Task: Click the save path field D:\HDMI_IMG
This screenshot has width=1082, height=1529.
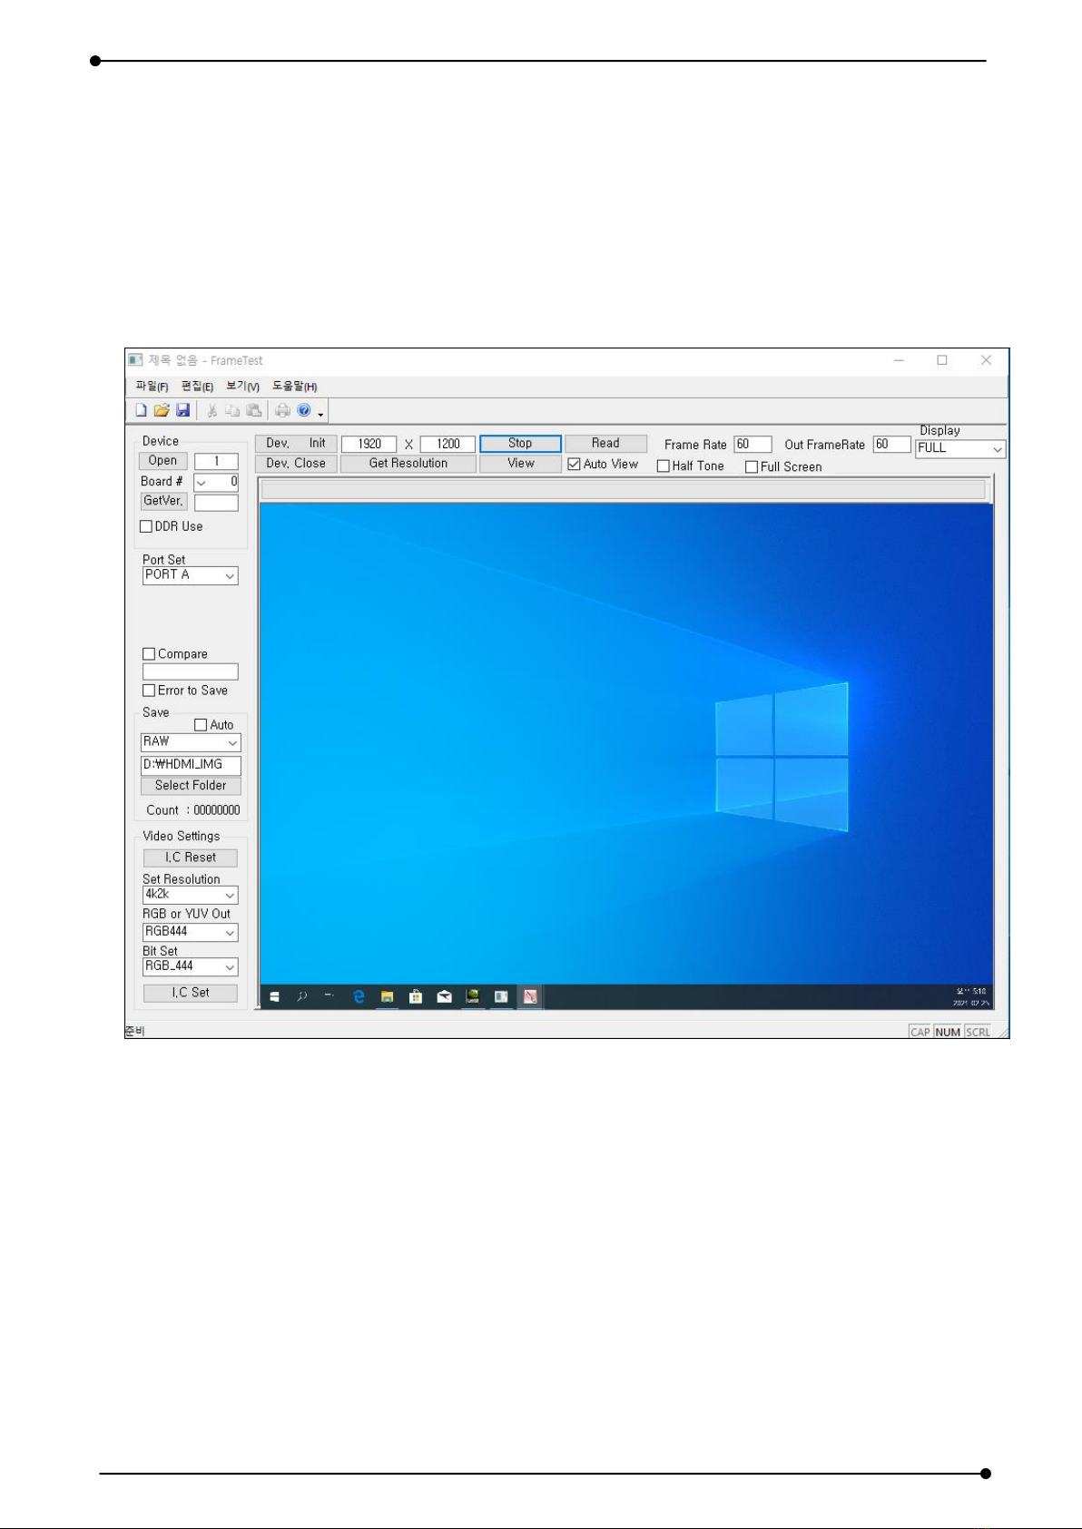Action: tap(191, 765)
